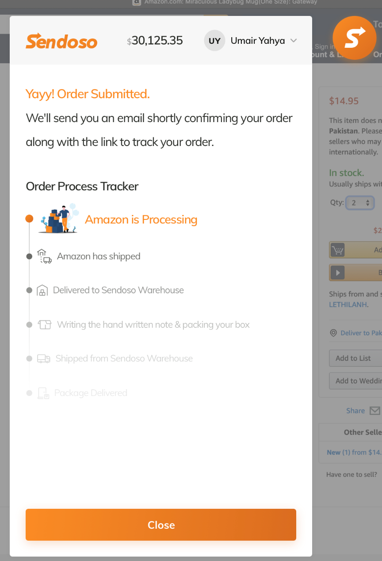Click the Delivered to Sendoso Warehouse icon

[x=42, y=290]
